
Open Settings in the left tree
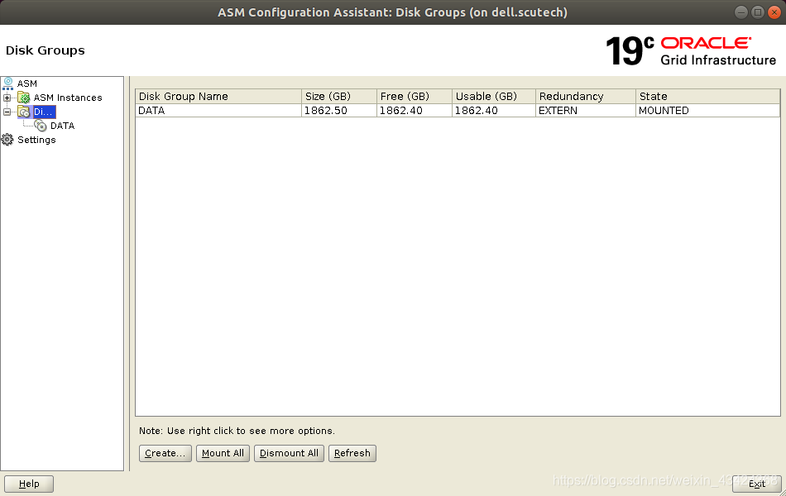point(36,140)
